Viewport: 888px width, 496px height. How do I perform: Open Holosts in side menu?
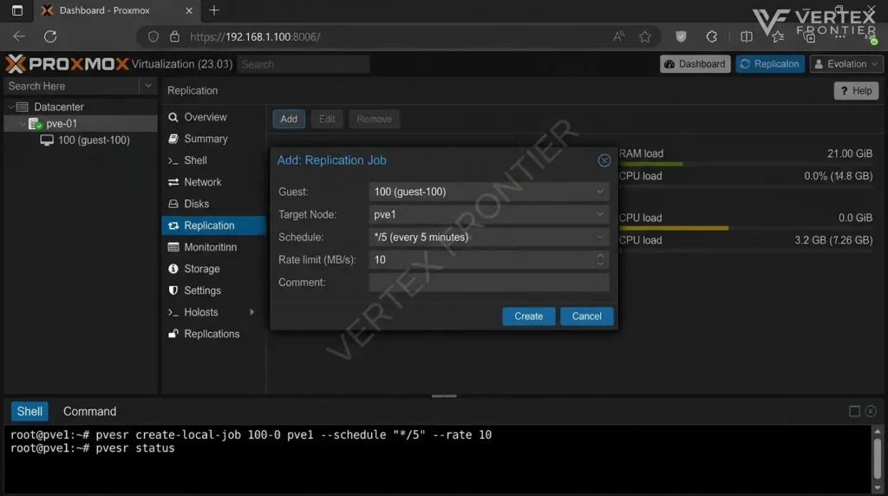coord(200,312)
